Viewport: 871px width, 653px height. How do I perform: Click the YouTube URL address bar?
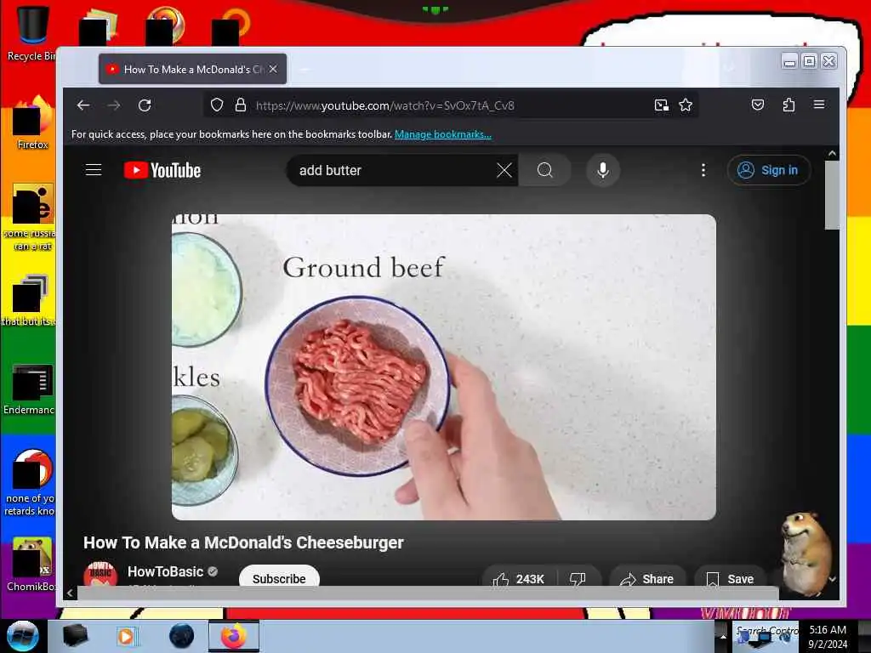[x=450, y=105]
